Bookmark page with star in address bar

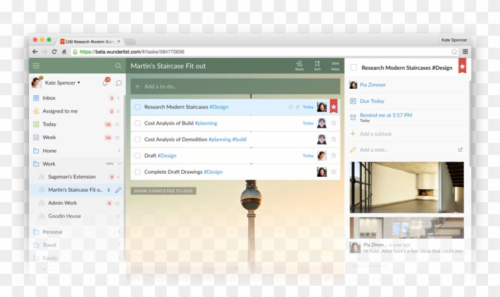click(454, 52)
